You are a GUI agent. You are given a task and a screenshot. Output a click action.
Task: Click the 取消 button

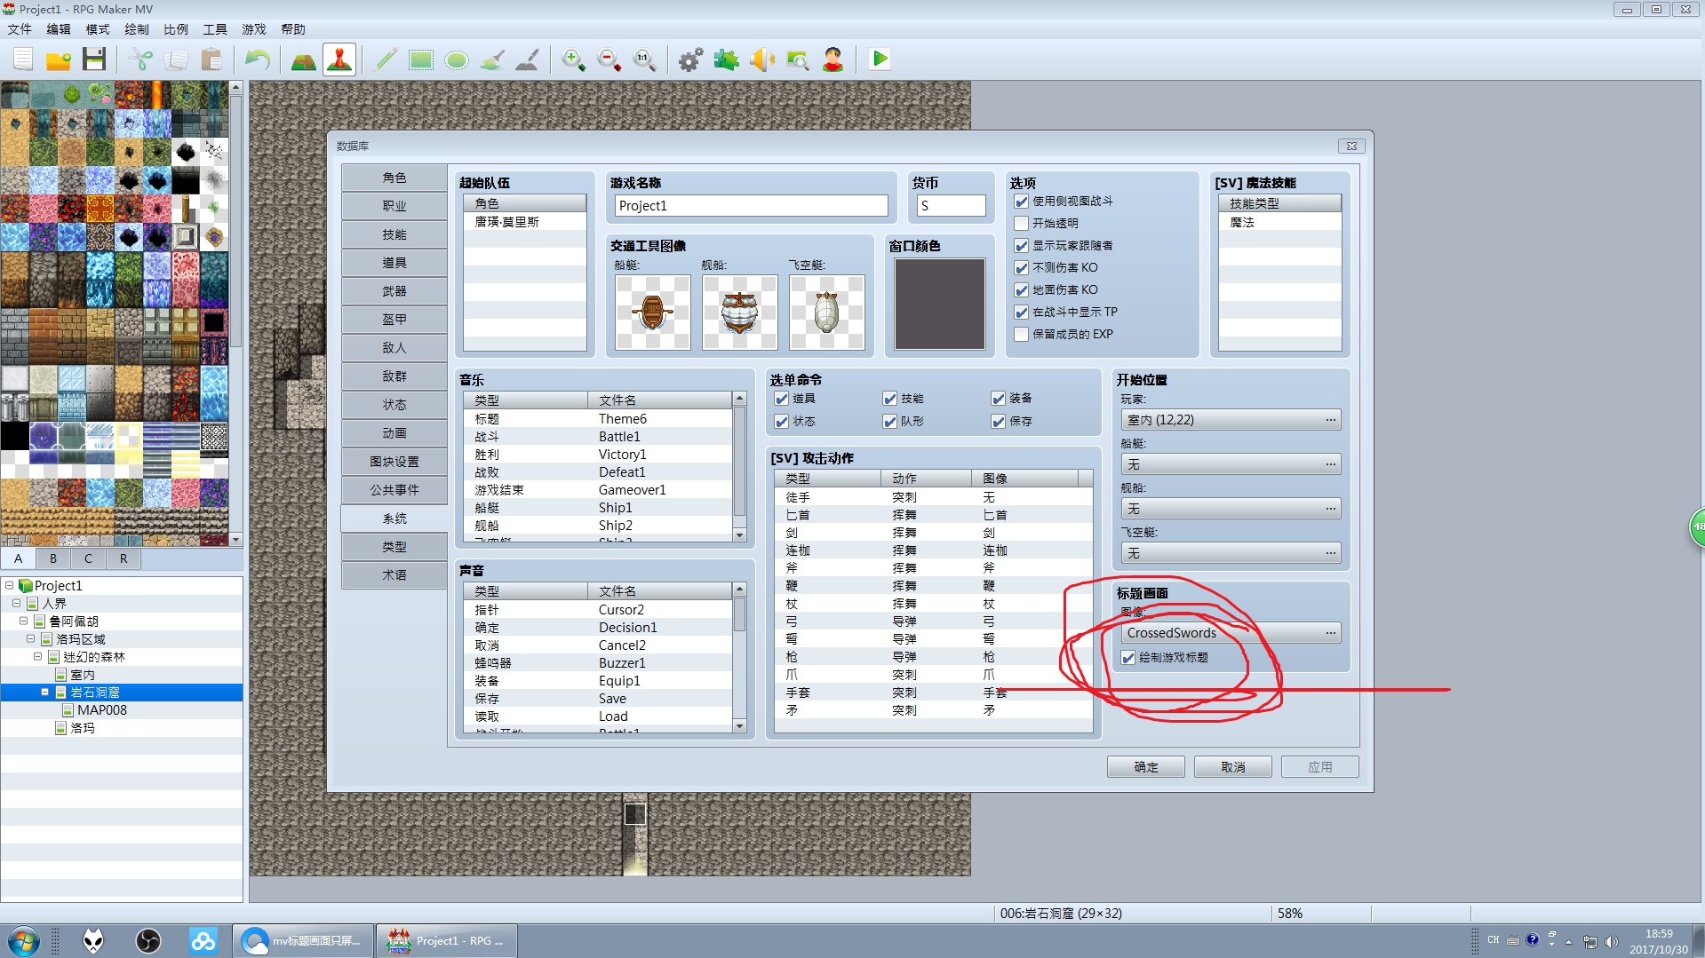[x=1233, y=767]
